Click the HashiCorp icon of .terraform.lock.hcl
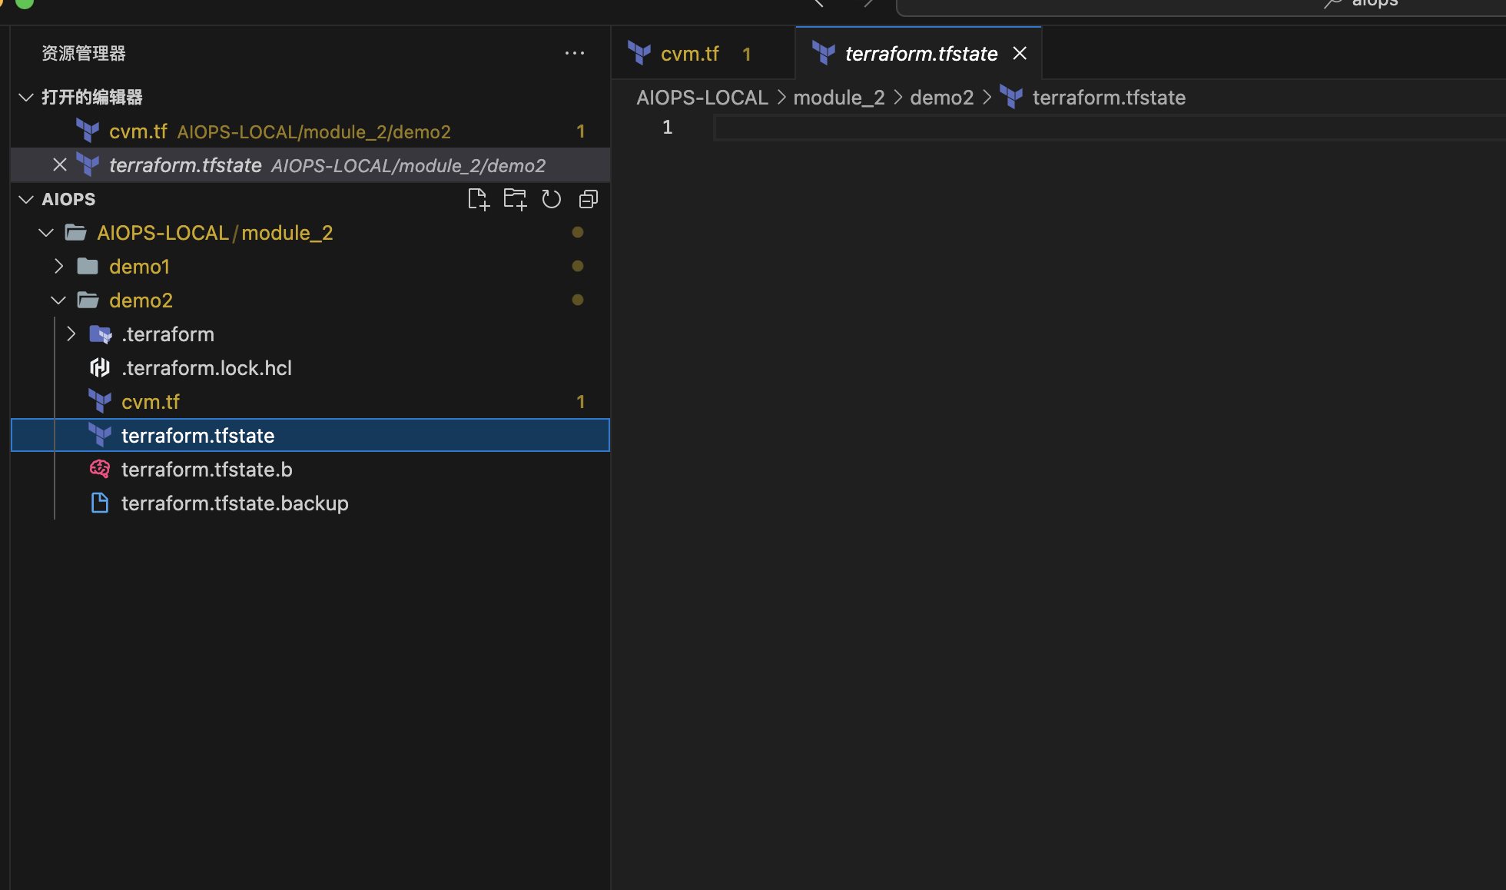 coord(100,367)
